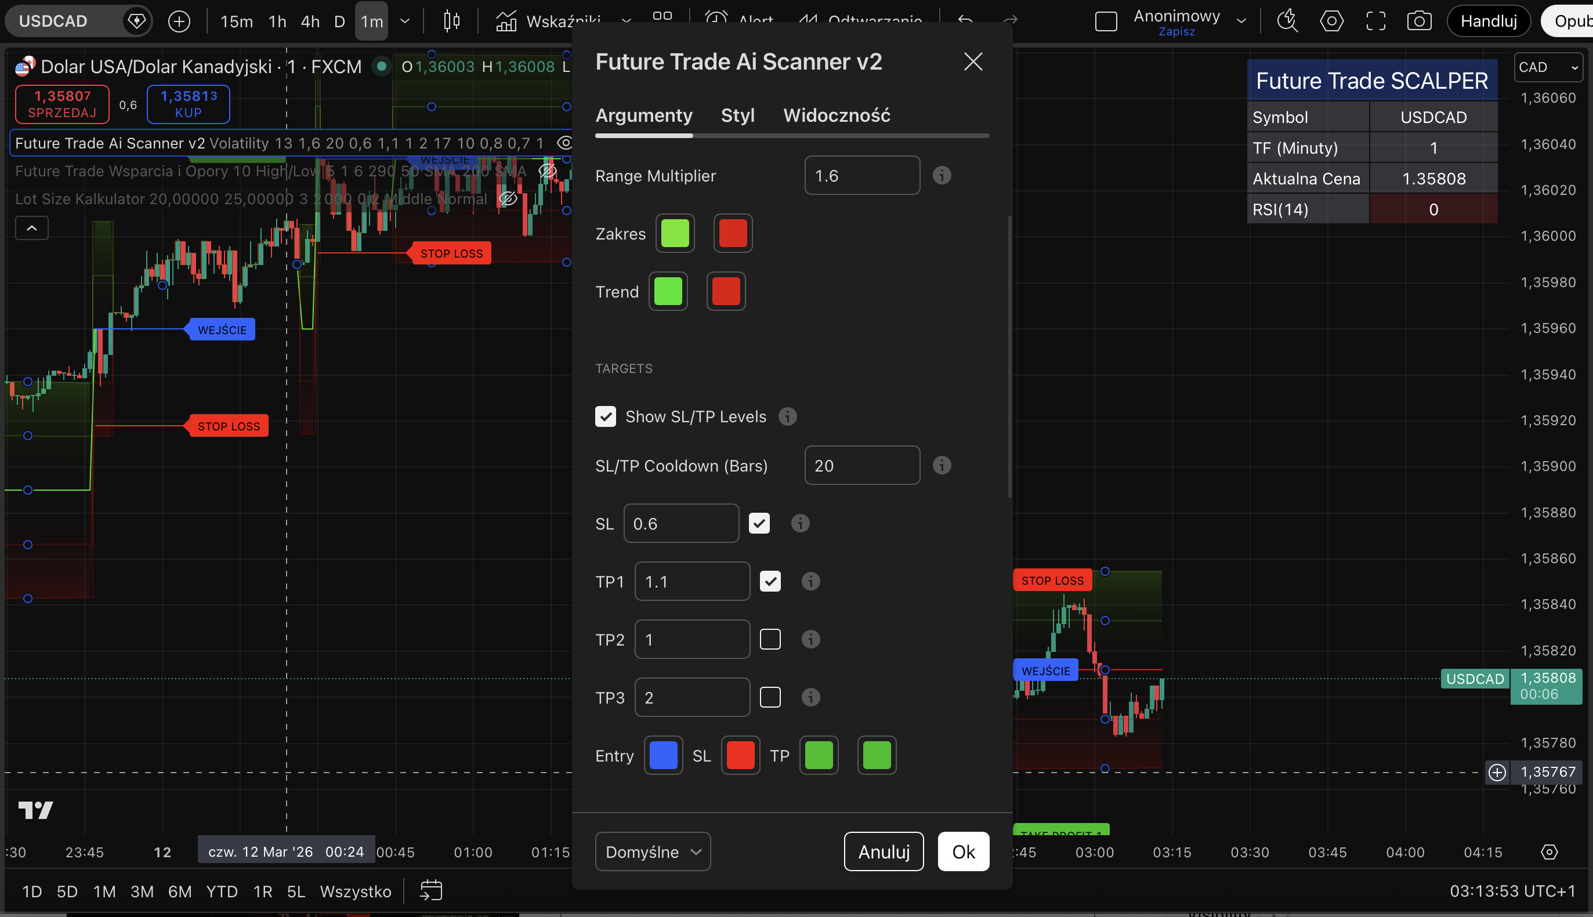The image size is (1593, 917).
Task: Open the candlestick chart type selector
Action: coord(451,21)
